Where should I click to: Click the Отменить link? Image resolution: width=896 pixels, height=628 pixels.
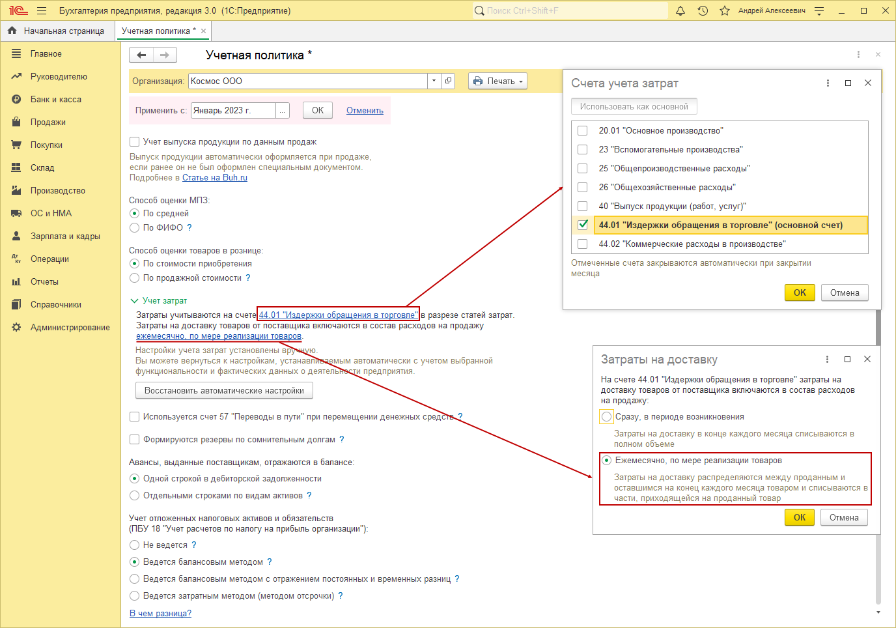[x=365, y=110]
